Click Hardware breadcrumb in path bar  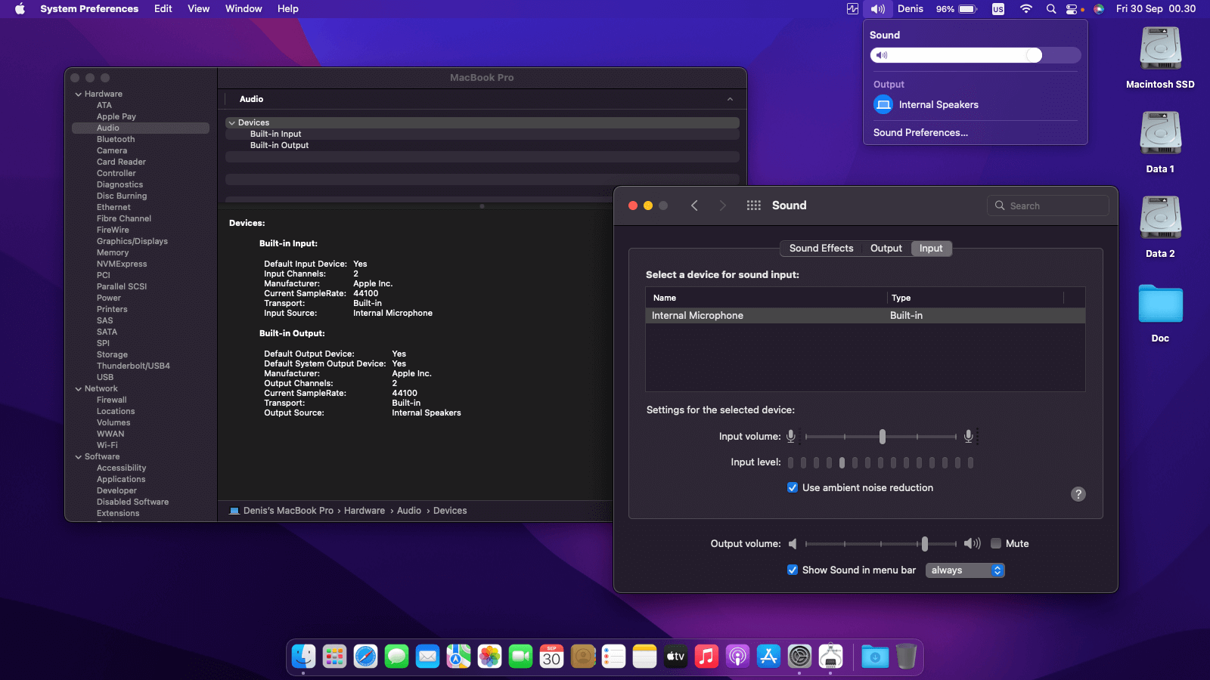(x=365, y=511)
